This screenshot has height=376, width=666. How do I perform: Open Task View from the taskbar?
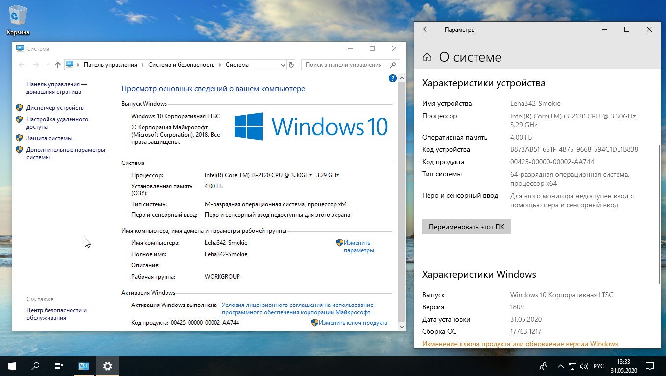[59, 366]
